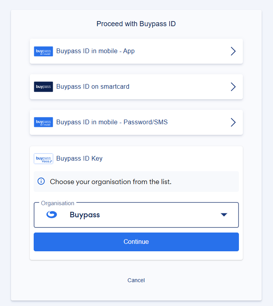Select Buypass ID in mobile - Password/SMS
Viewport: 273px width, 306px height.
click(112, 122)
